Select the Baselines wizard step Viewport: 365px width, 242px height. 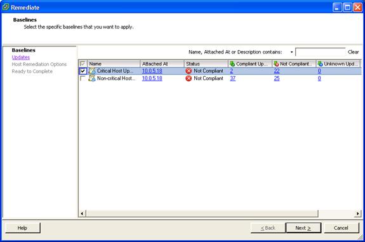[x=23, y=50]
